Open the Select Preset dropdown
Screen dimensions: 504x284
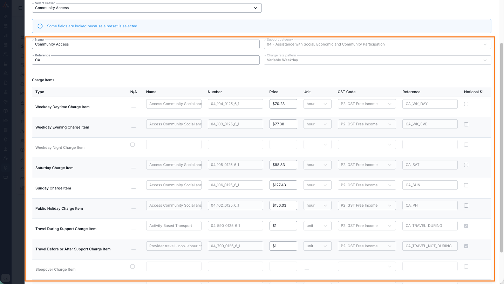click(147, 8)
